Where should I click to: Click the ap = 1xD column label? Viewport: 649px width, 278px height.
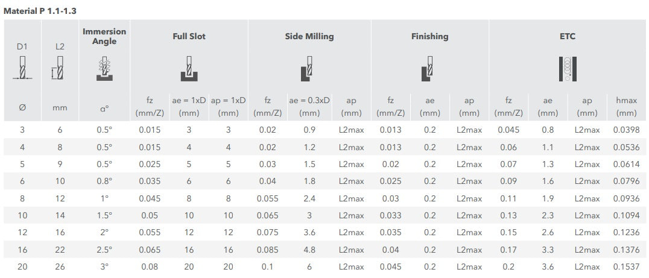[x=228, y=107]
